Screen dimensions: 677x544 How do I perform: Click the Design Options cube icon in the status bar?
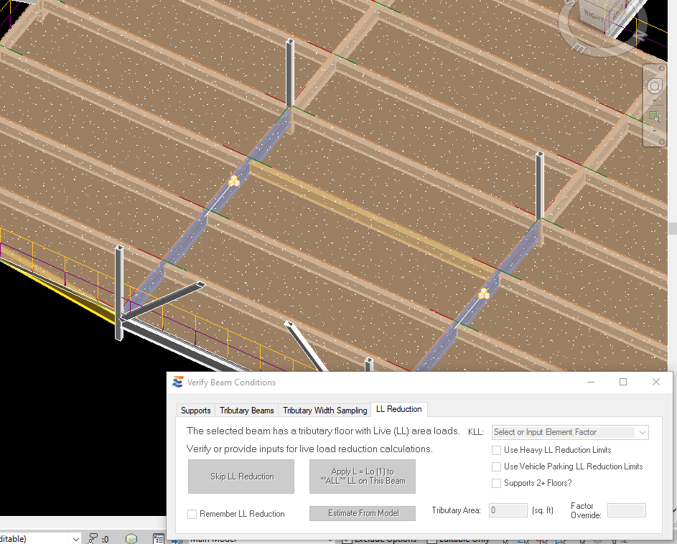coord(131,538)
